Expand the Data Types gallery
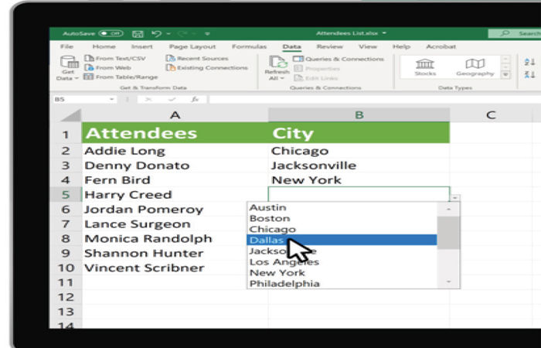 click(x=505, y=75)
